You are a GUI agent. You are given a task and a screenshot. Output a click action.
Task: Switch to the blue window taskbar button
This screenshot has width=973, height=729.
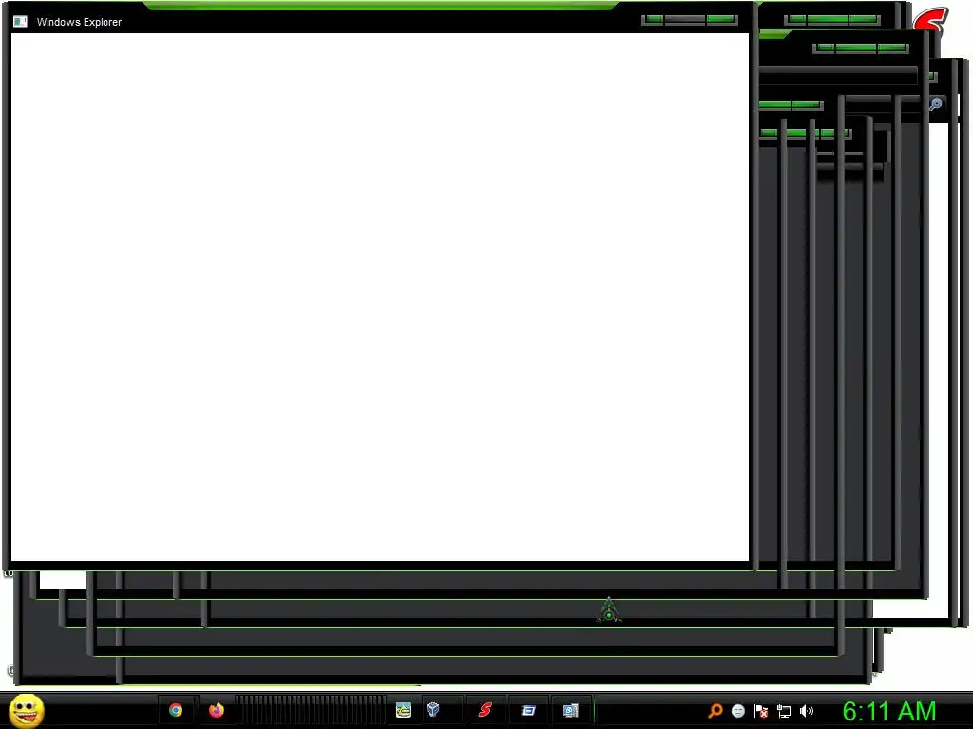point(528,710)
